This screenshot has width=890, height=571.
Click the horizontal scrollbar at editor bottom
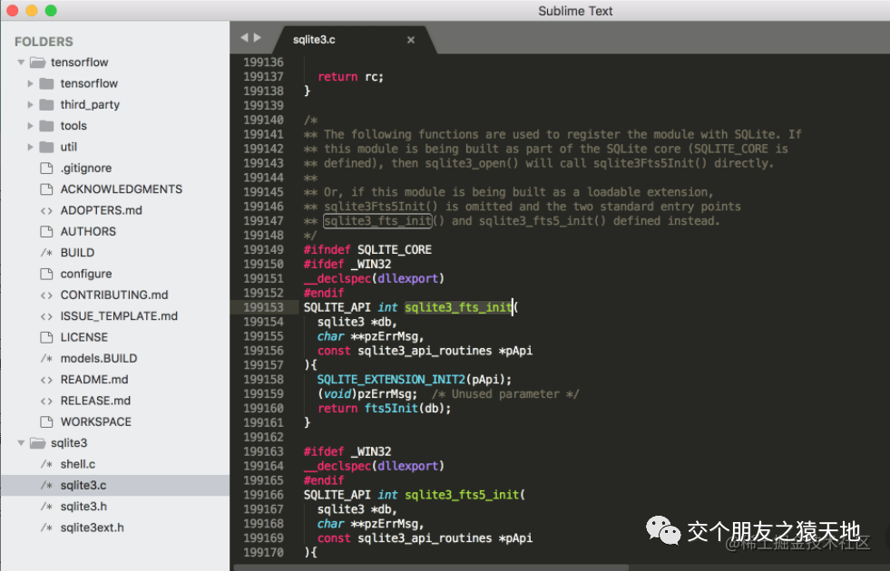click(431, 567)
